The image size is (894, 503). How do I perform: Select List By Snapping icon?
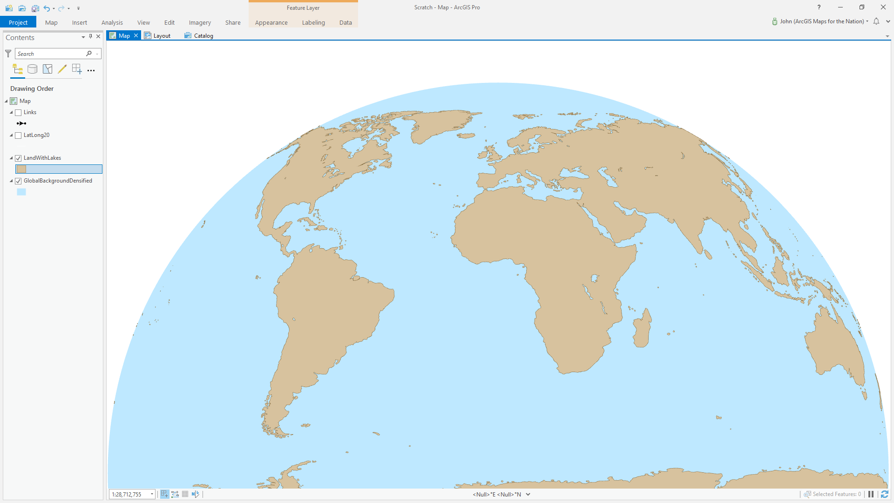(77, 69)
